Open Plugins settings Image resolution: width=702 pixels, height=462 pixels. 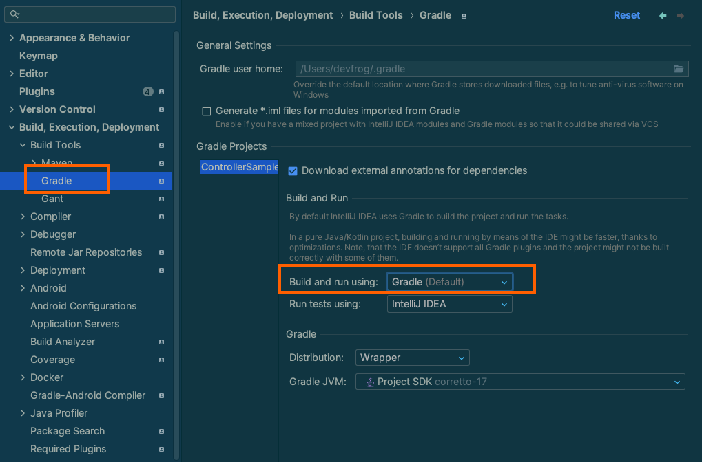coord(37,91)
